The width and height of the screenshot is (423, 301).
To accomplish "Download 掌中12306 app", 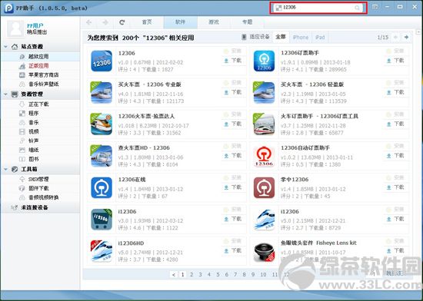I will point(396,187).
